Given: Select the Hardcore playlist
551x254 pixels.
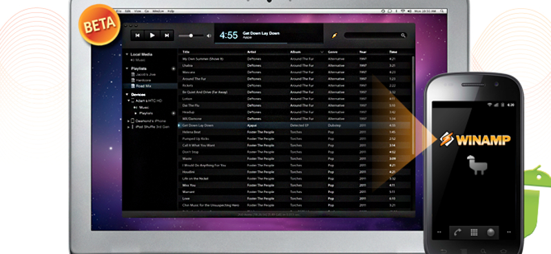Looking at the screenshot, I should pos(143,80).
